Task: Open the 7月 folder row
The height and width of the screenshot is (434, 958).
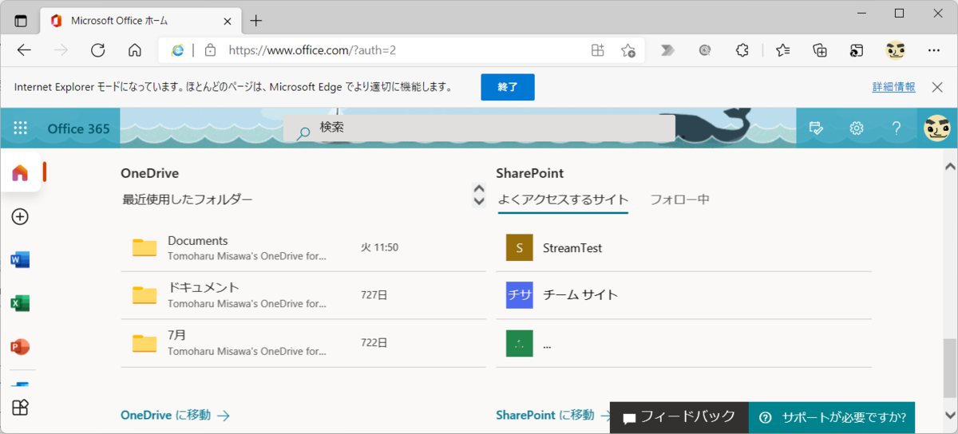Action: [303, 343]
